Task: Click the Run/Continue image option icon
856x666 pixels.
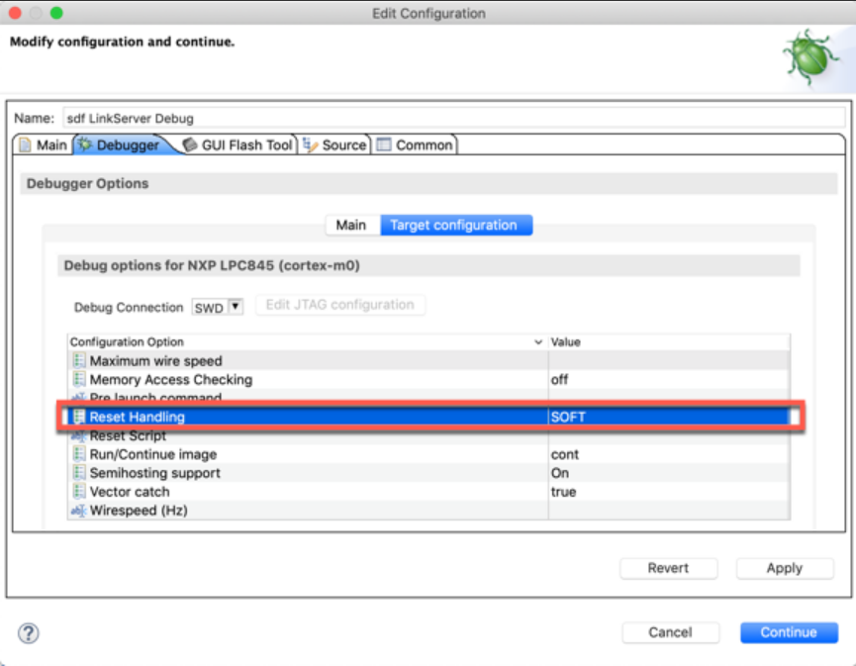Action: tap(79, 454)
